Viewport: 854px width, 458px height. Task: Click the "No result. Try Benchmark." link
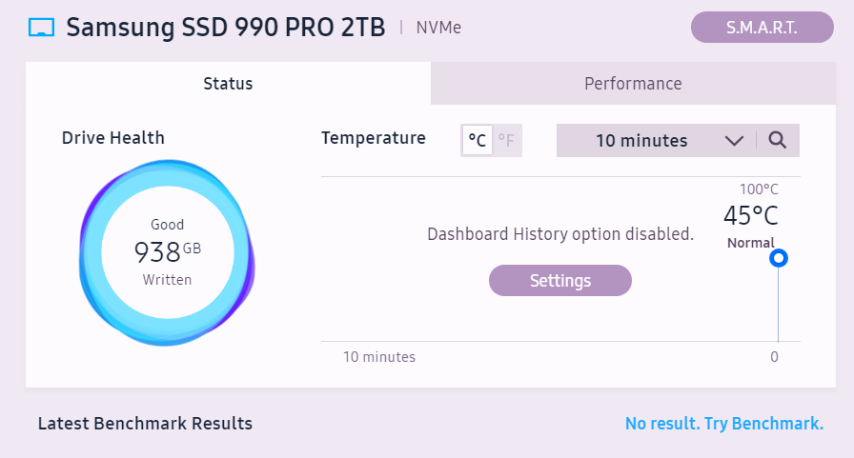point(723,424)
